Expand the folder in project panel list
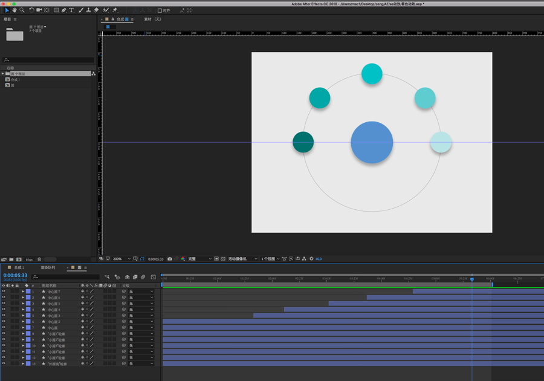Viewport: 544px width, 381px height. click(3, 74)
